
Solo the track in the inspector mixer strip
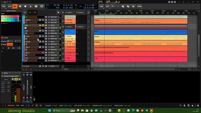coord(16,79)
